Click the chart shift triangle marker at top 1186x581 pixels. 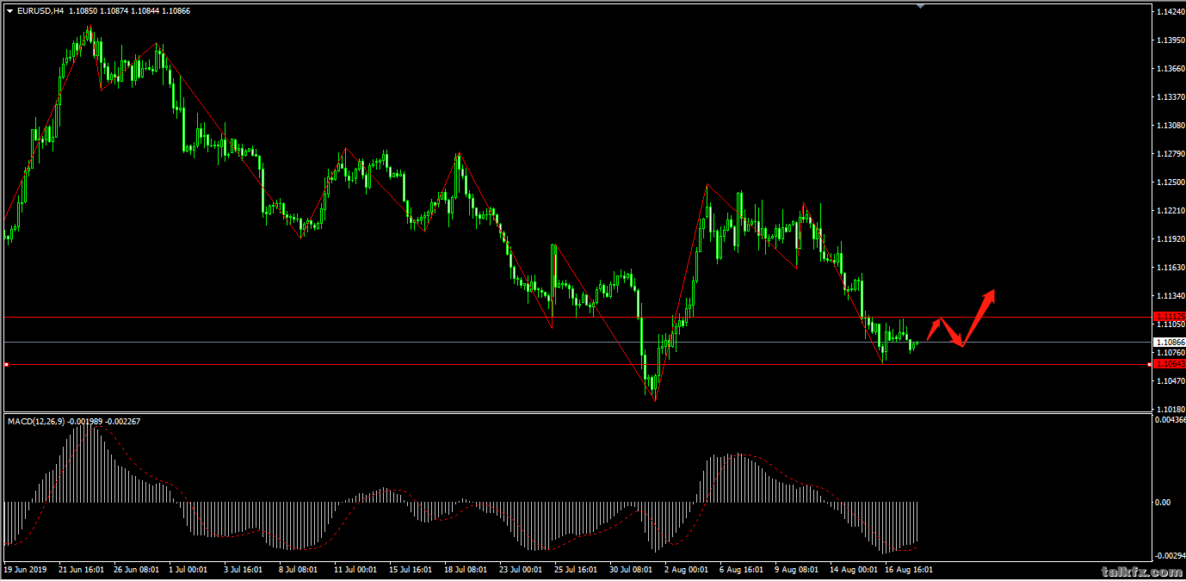pos(921,6)
